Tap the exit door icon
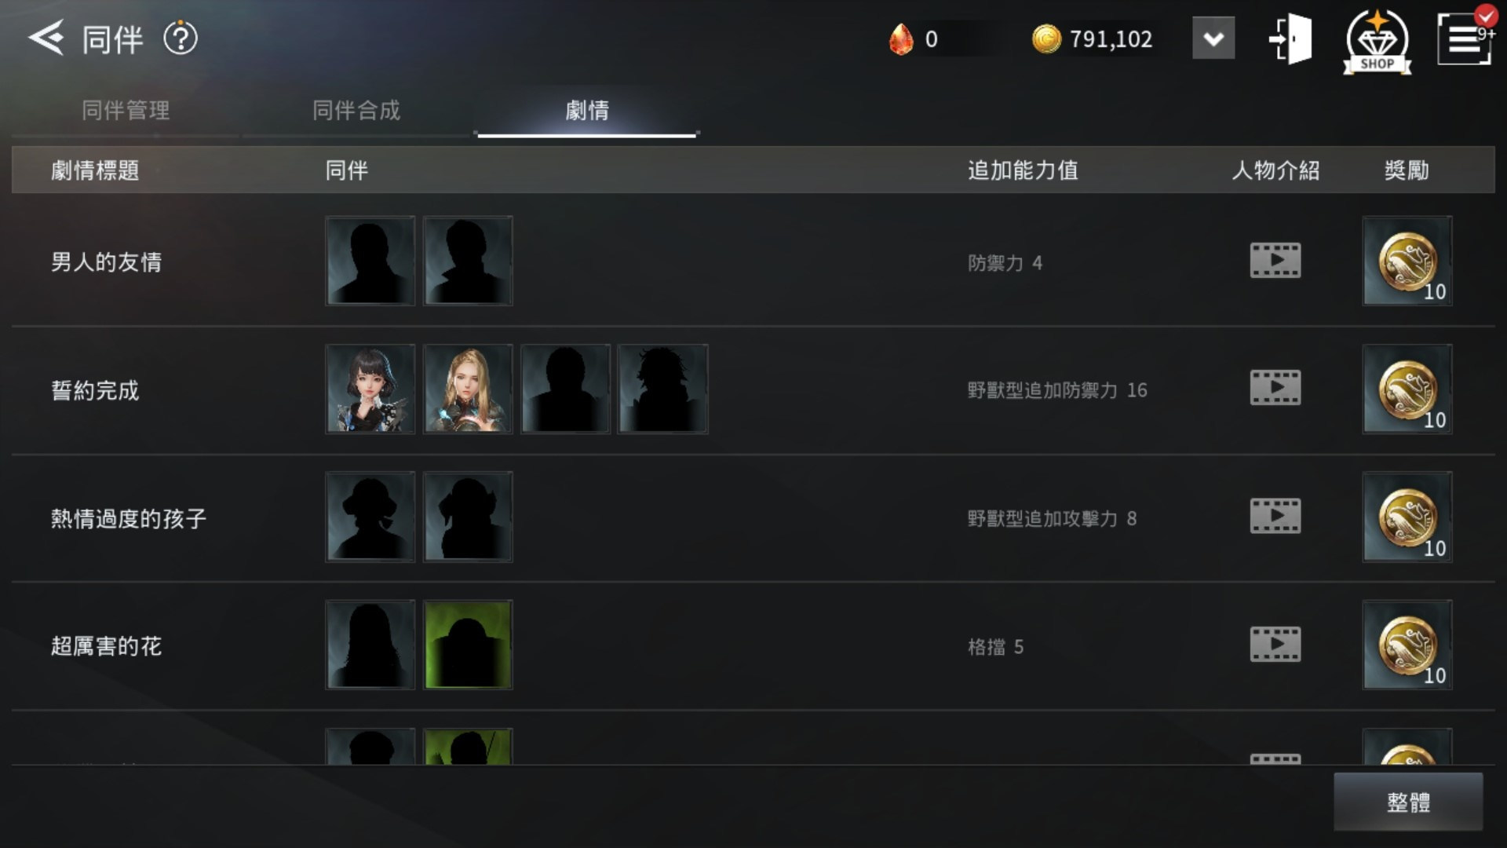This screenshot has height=848, width=1507. [x=1291, y=38]
